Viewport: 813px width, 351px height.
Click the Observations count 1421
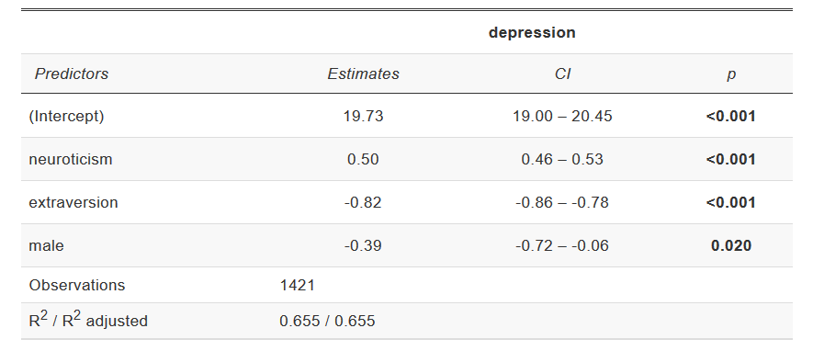(x=297, y=285)
